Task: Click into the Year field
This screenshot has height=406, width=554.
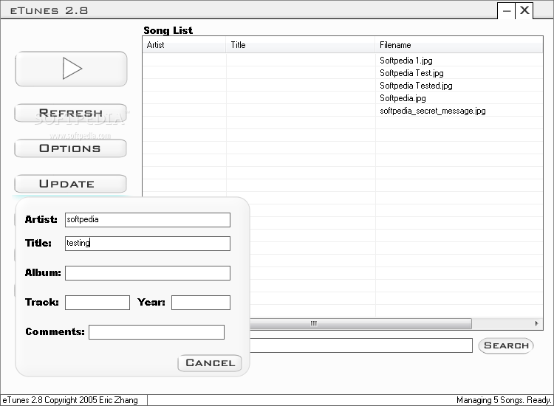Action: click(201, 303)
